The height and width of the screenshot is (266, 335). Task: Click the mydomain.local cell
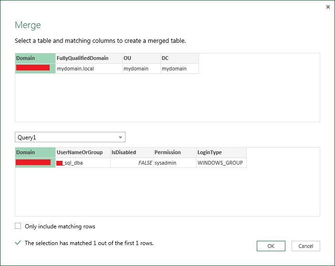89,69
